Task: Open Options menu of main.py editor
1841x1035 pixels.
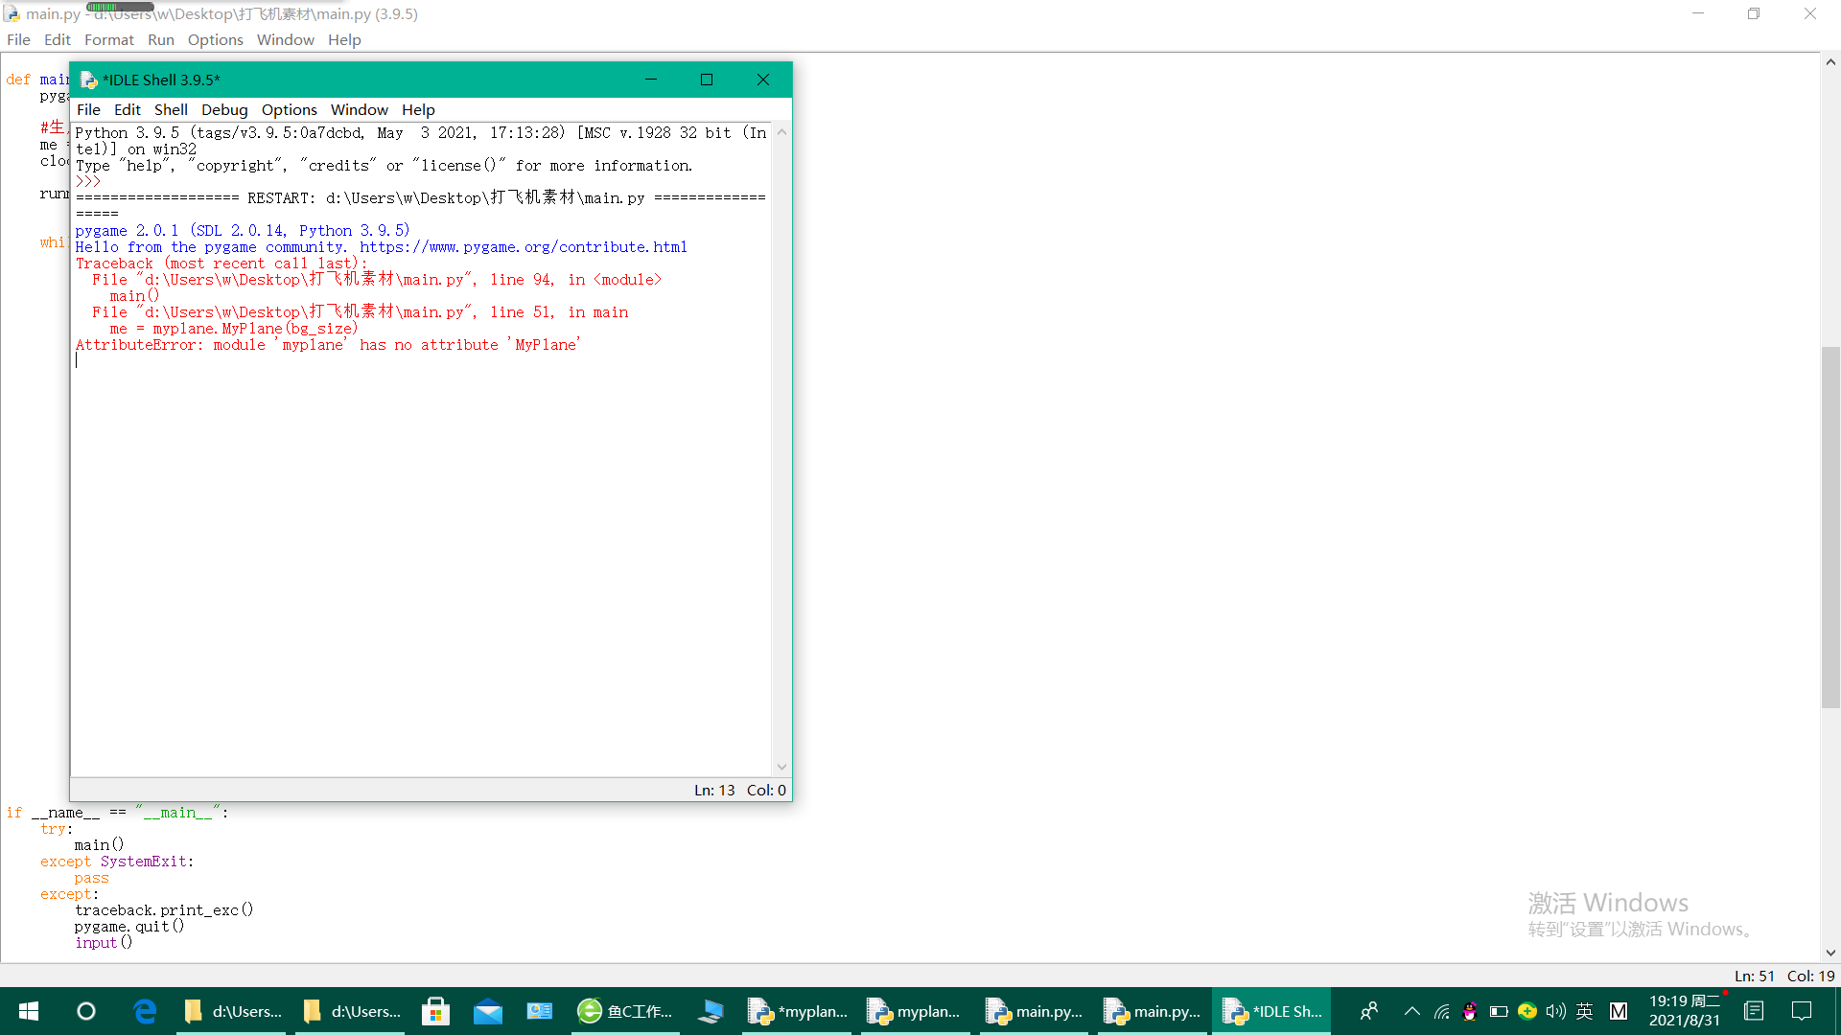Action: (215, 39)
